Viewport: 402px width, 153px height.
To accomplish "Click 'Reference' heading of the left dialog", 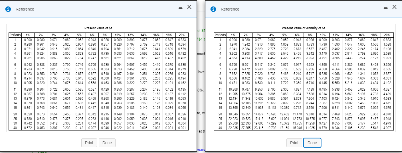I will (25, 9).
